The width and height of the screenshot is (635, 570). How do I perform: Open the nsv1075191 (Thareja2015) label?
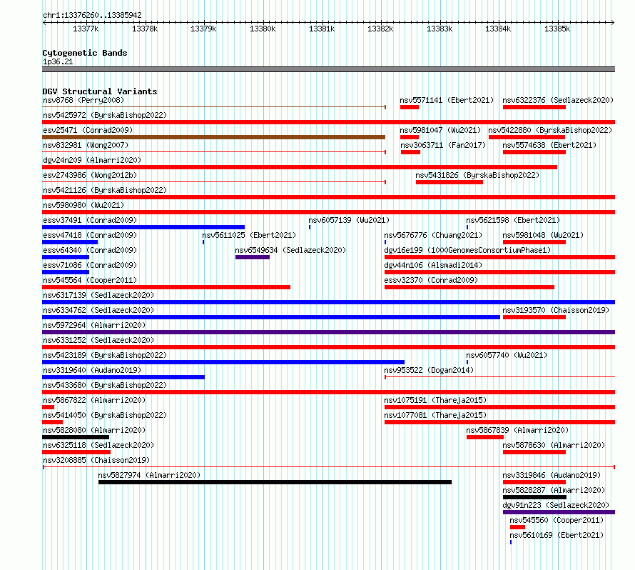tap(435, 400)
